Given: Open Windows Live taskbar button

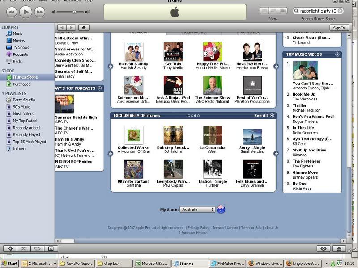Looking at the screenshot, I should 265,264.
